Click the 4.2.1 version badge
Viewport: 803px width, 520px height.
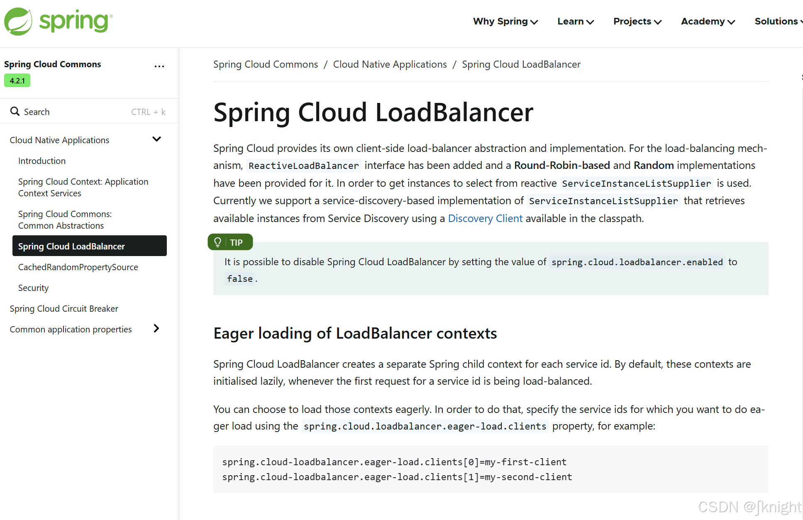coord(17,81)
